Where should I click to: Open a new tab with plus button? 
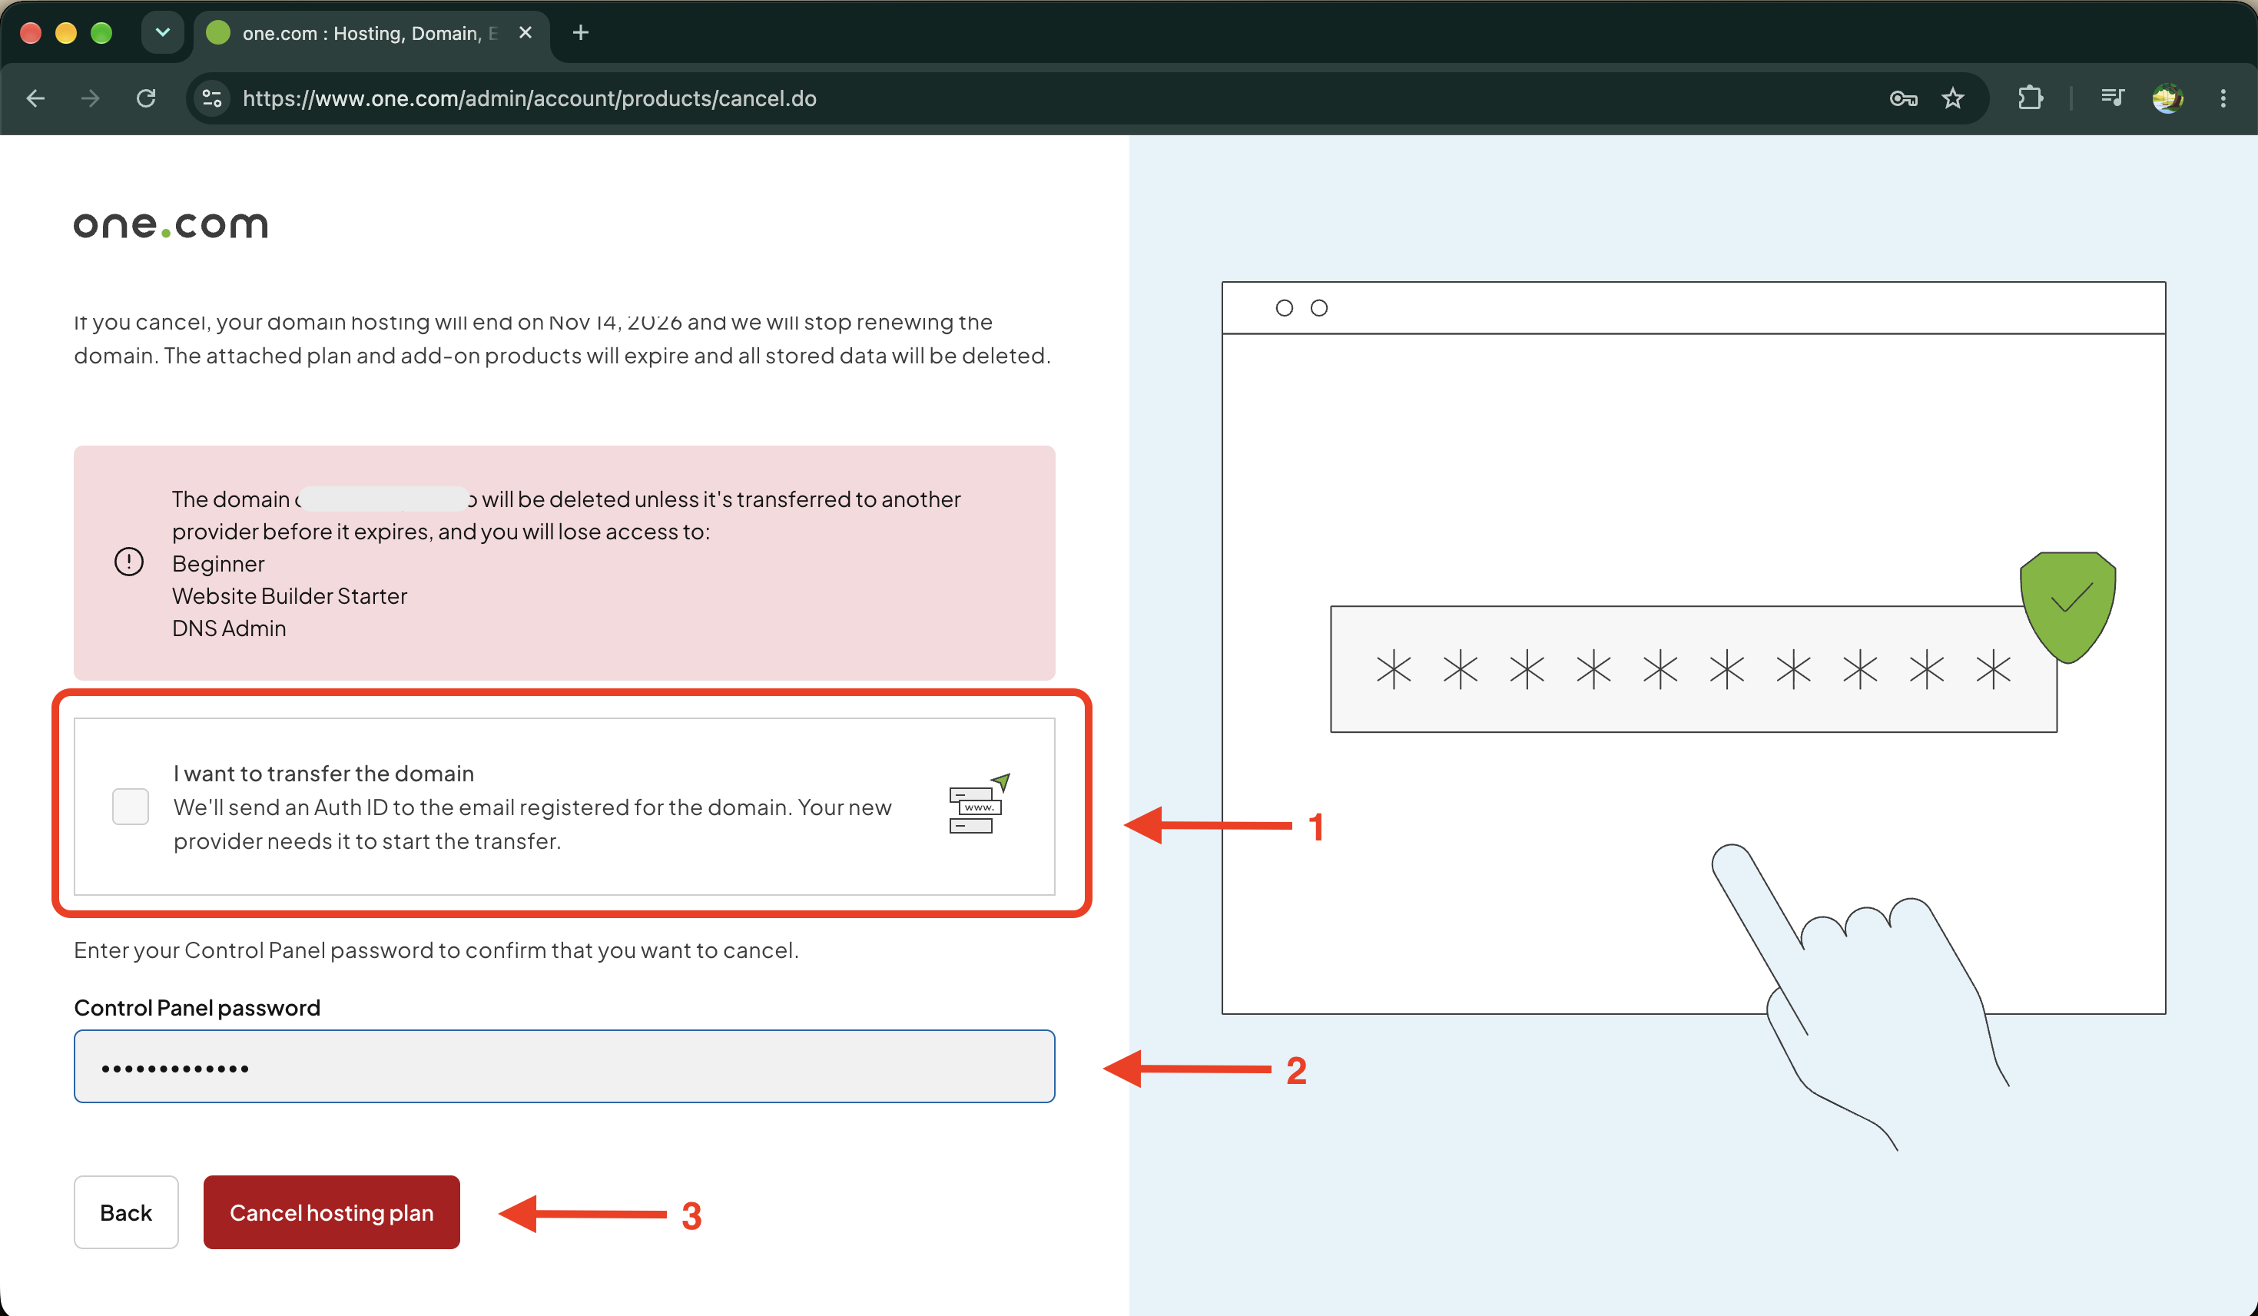click(581, 33)
